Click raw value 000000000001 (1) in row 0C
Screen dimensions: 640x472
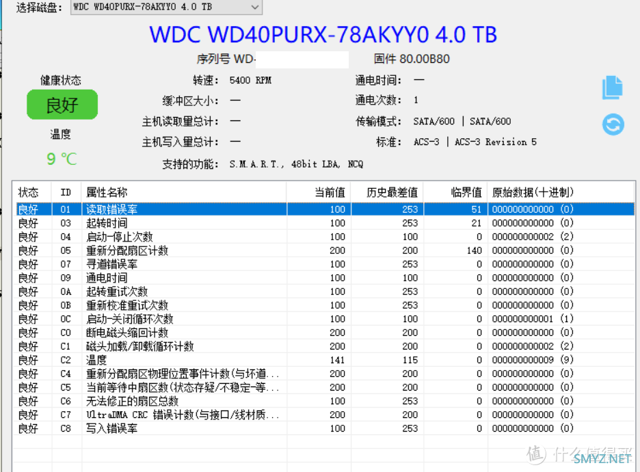533,319
